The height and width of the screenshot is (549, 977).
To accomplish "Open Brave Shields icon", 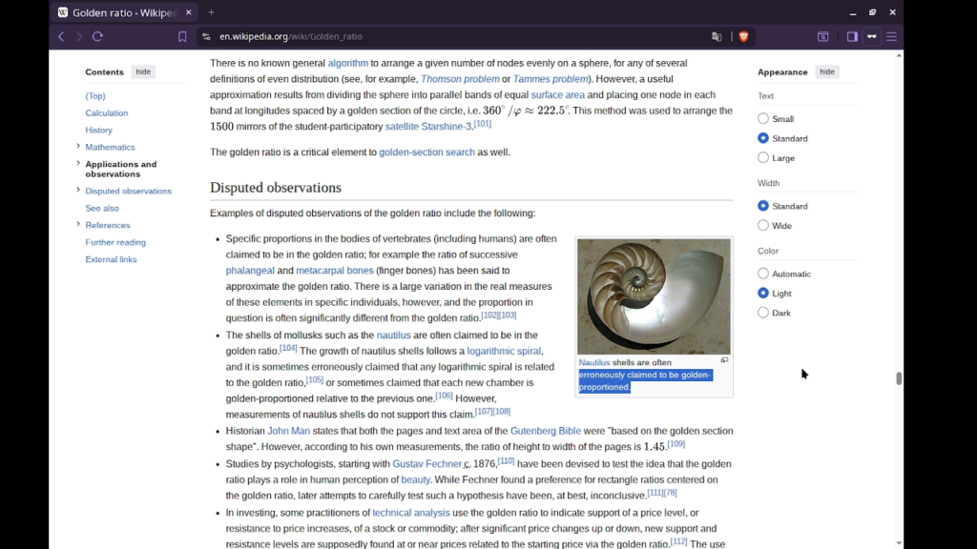I will [743, 37].
